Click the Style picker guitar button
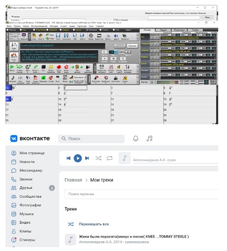 [14, 56]
